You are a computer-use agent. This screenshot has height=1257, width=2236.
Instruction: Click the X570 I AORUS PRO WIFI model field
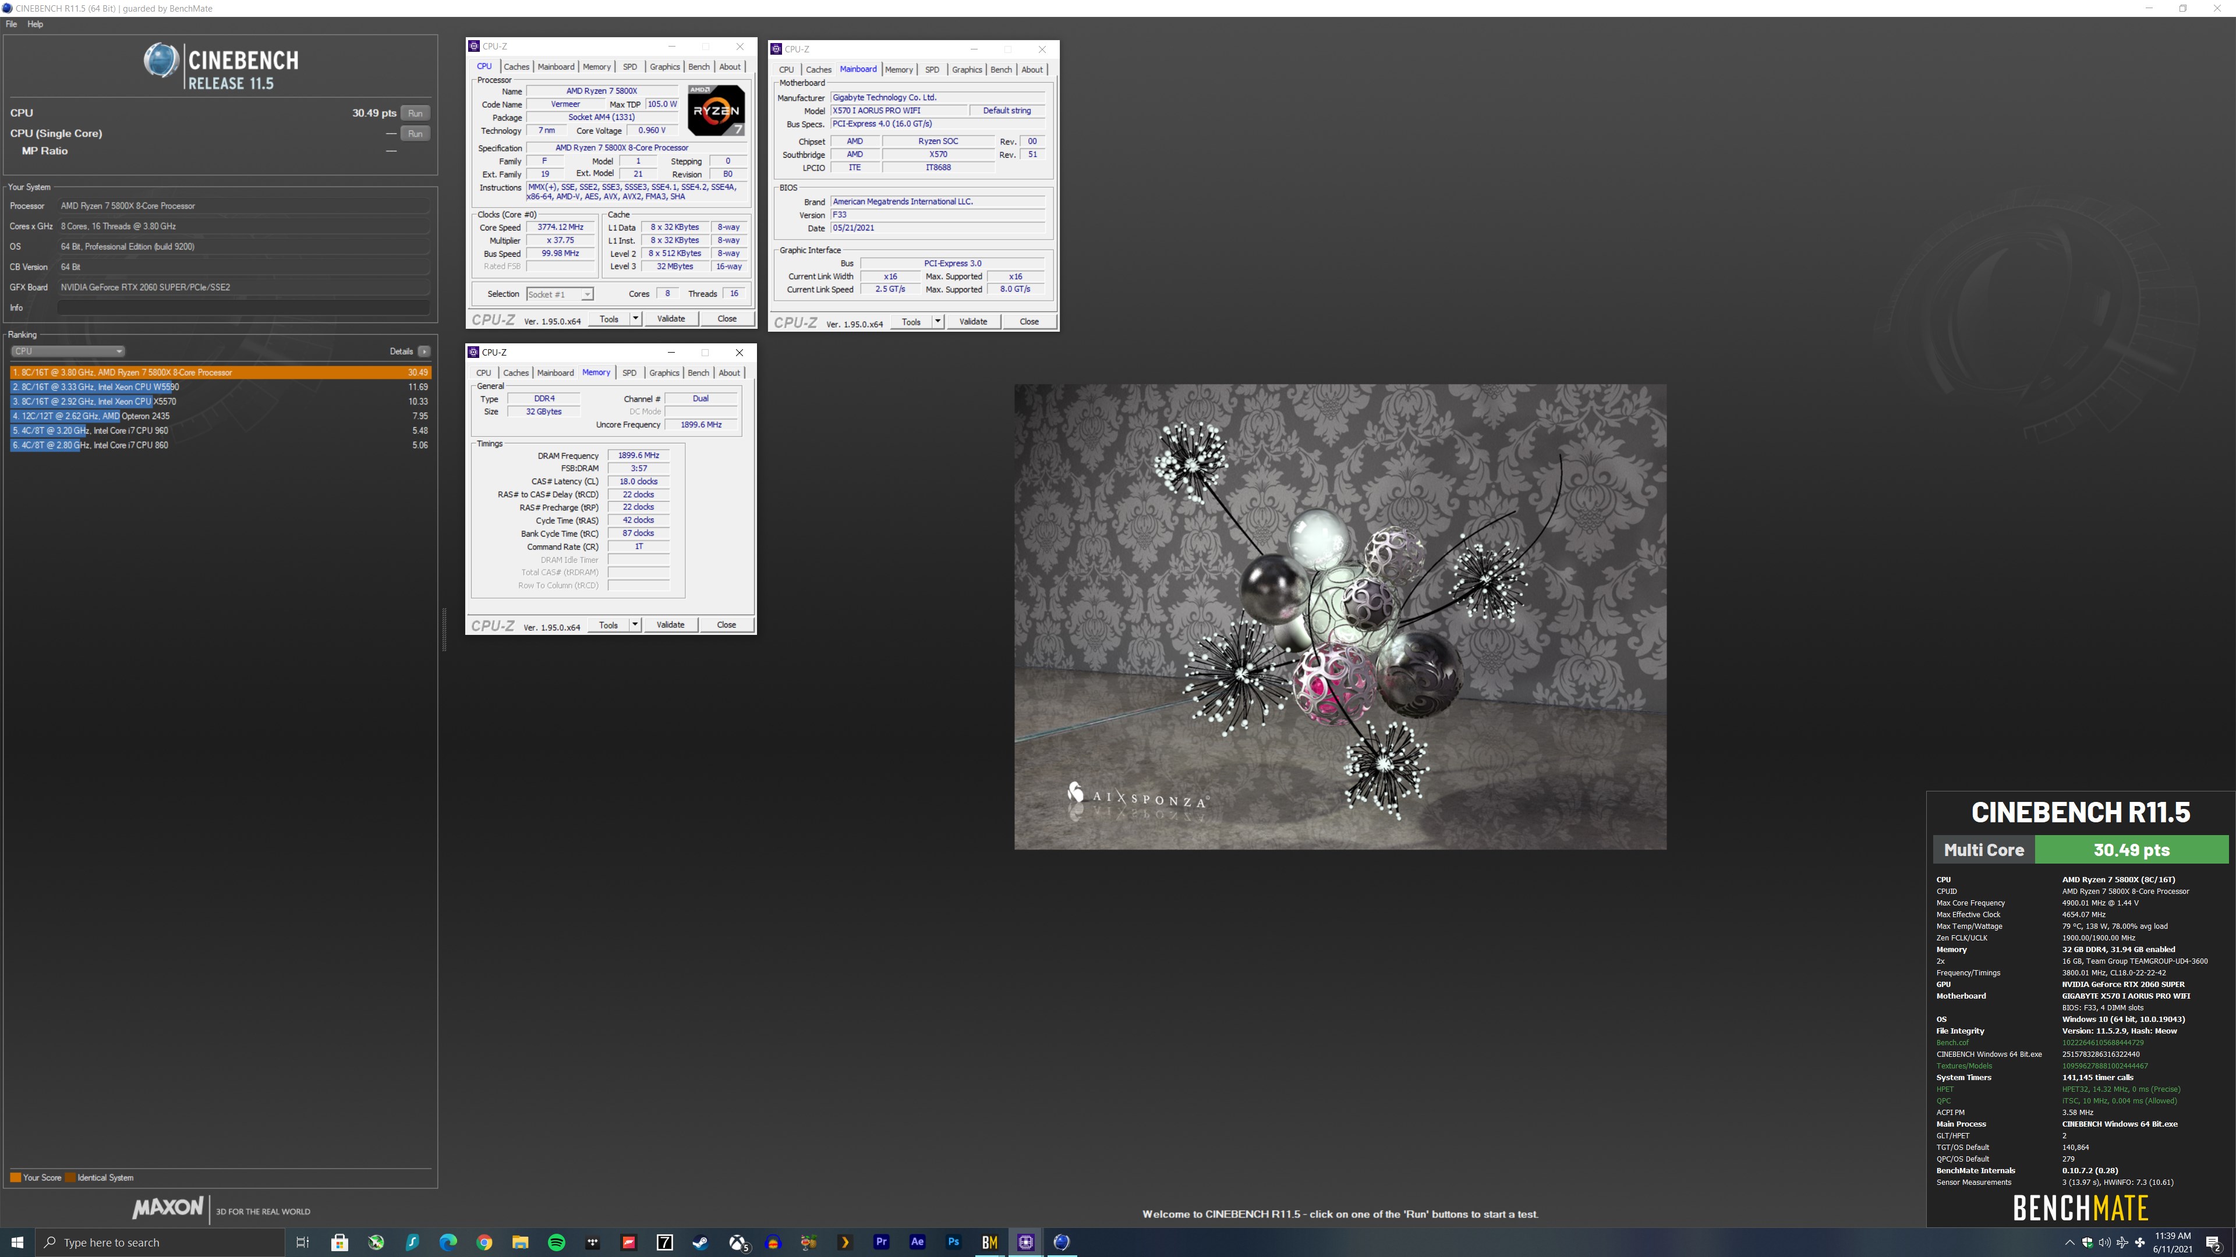899,111
